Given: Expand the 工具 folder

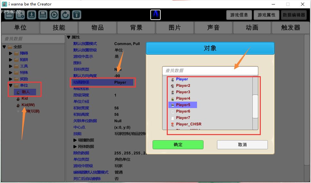Looking at the screenshot, I should 11,66.
